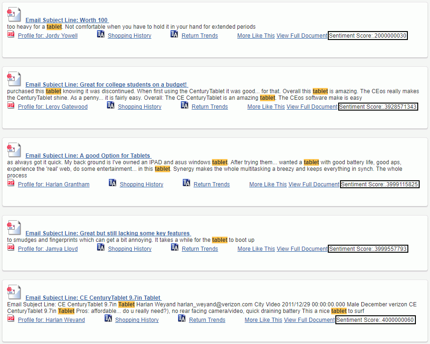Open Shopping History link for Jordy Yowell
This screenshot has width=430, height=344.
pyautogui.click(x=130, y=36)
